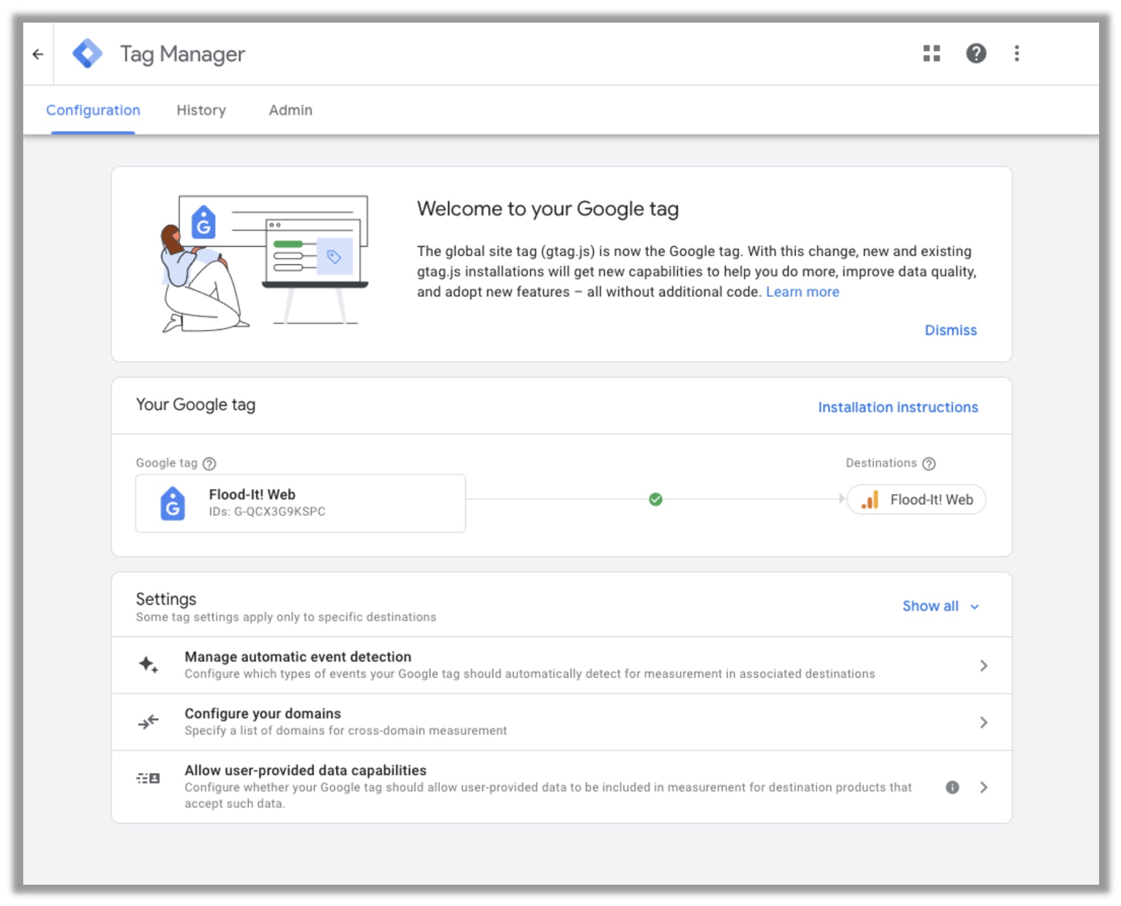Click the tag ID G-QCX3G9KSPC text
The image size is (1121, 906).
tap(280, 512)
